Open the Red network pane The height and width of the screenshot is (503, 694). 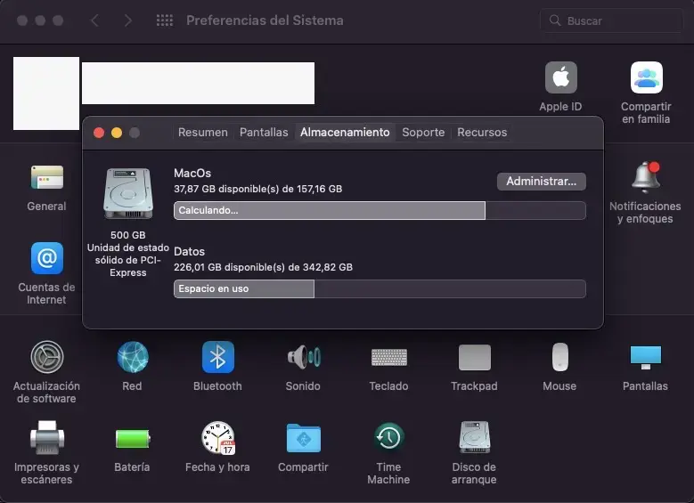tap(133, 357)
